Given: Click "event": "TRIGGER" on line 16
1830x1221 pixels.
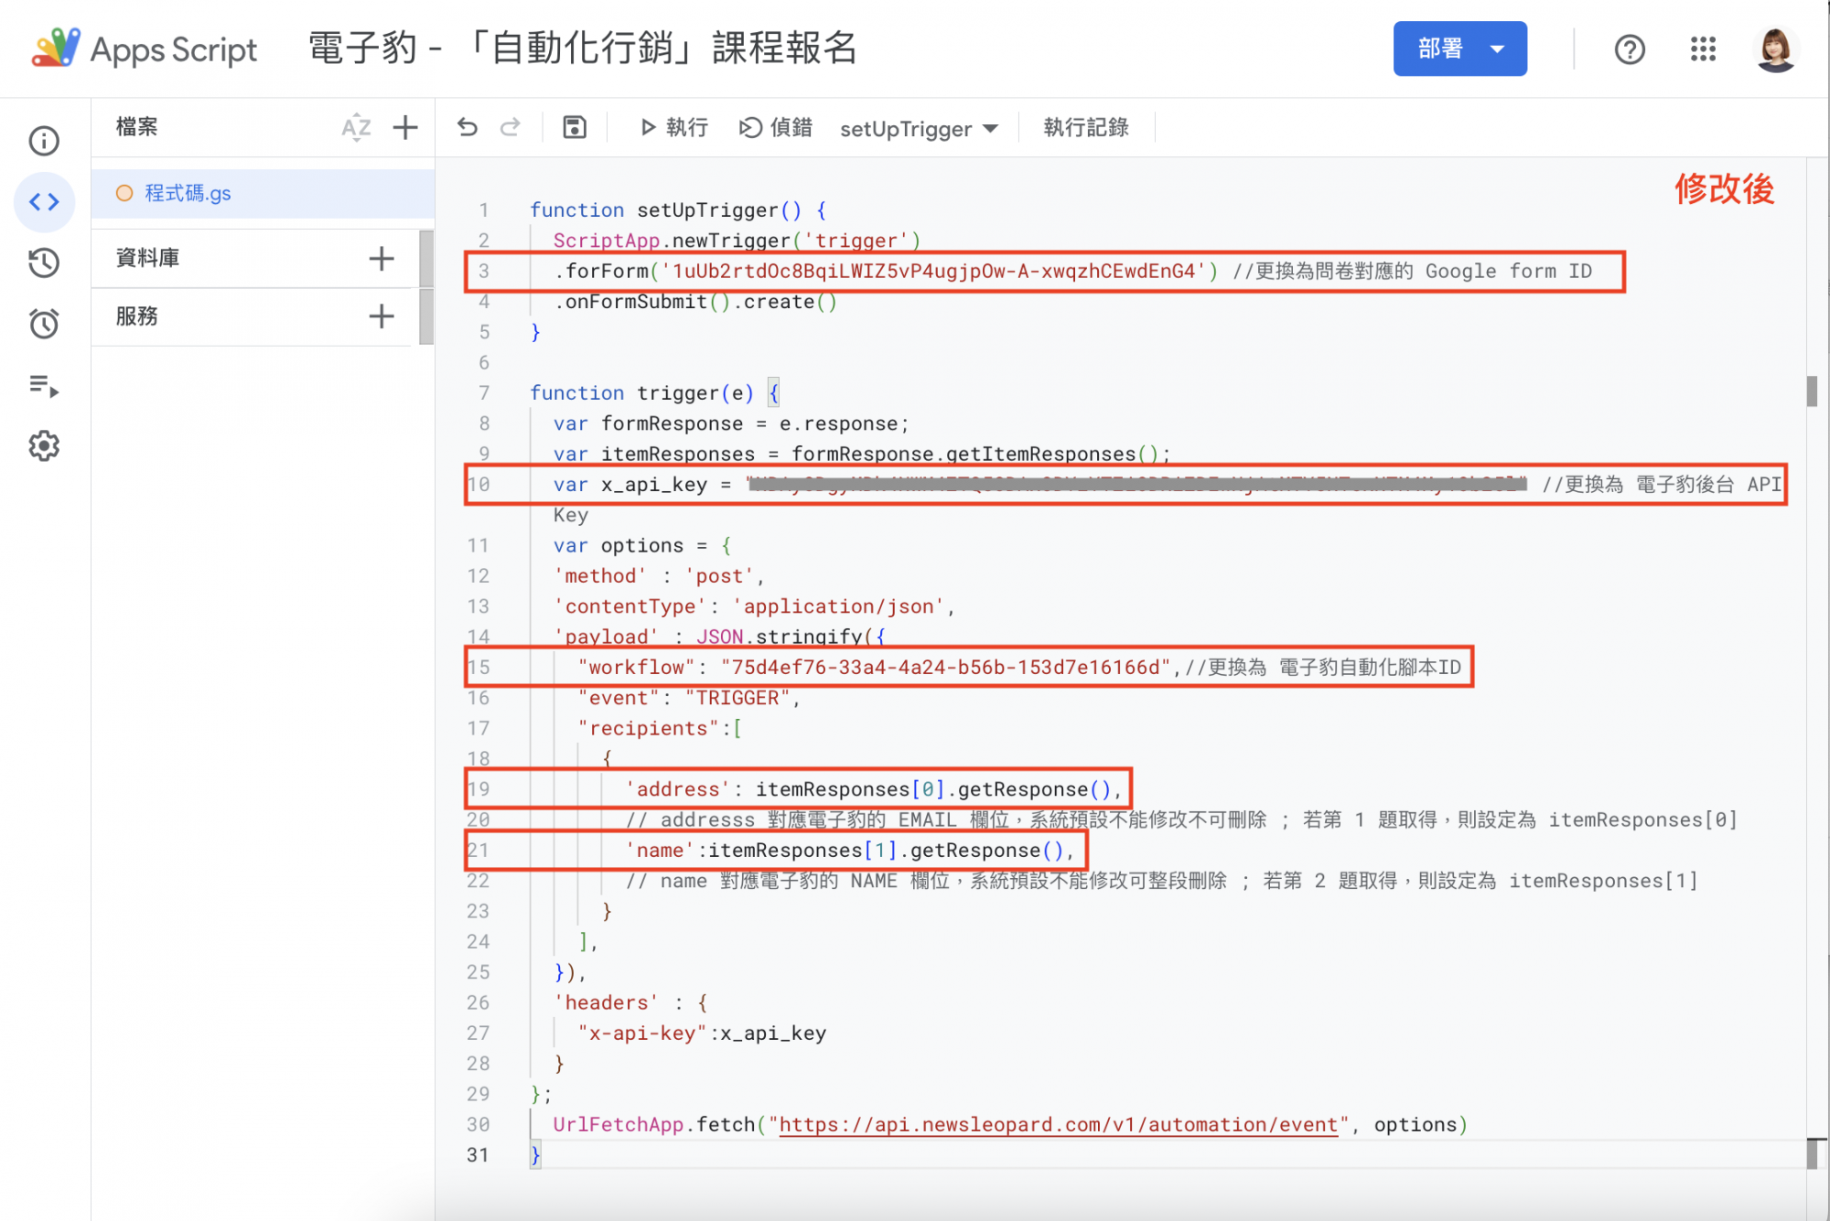Looking at the screenshot, I should (684, 698).
